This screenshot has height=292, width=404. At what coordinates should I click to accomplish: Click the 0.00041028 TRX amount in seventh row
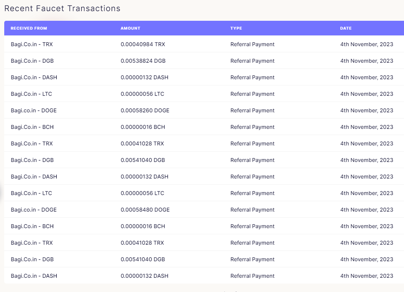pos(142,143)
